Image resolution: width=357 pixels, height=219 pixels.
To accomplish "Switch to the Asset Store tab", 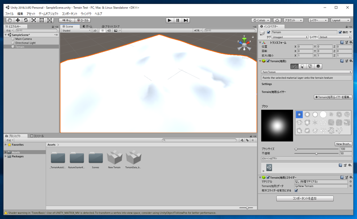I will point(111,27).
